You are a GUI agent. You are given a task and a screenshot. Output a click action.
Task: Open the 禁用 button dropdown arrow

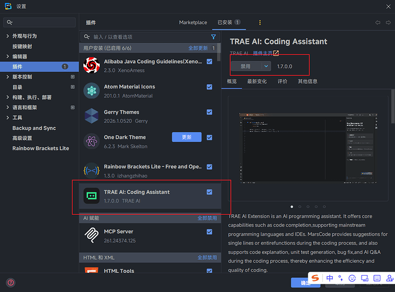[266, 66]
